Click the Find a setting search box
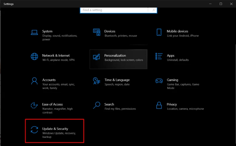236x146 pixels. coord(115,10)
